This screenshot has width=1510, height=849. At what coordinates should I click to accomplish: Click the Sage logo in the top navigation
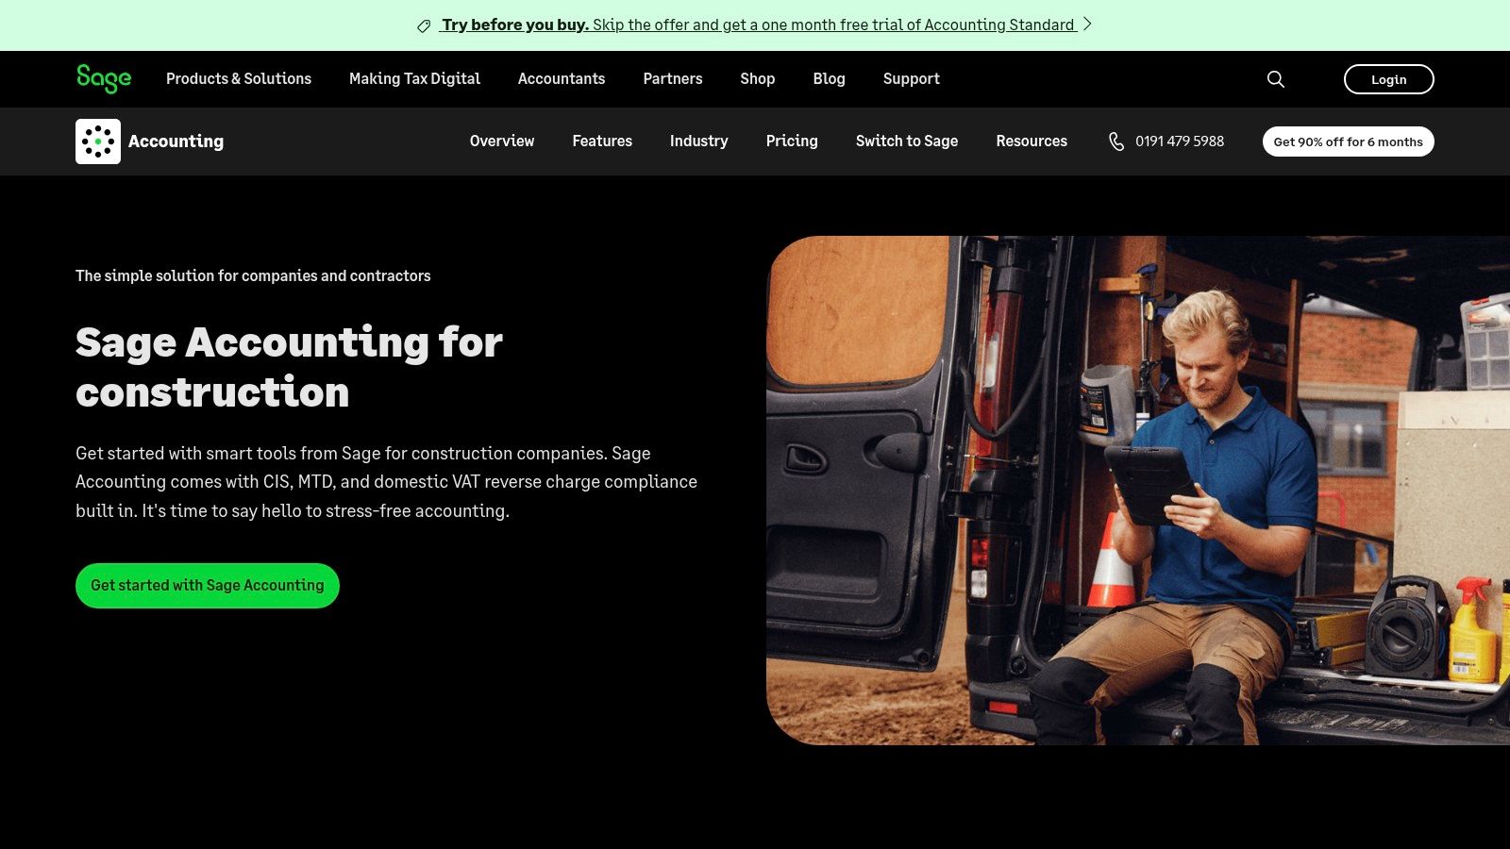pyautogui.click(x=104, y=78)
